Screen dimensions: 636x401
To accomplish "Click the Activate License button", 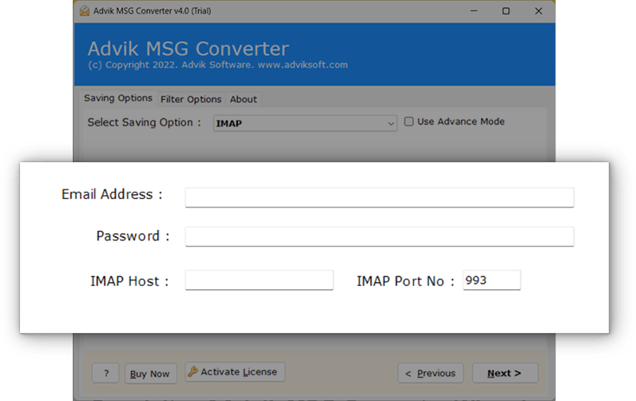I will point(235,371).
